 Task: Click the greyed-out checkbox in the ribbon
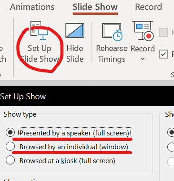[x=163, y=32]
